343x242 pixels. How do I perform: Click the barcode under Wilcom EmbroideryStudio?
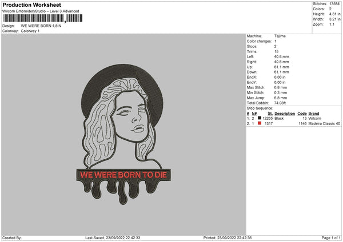[43, 18]
